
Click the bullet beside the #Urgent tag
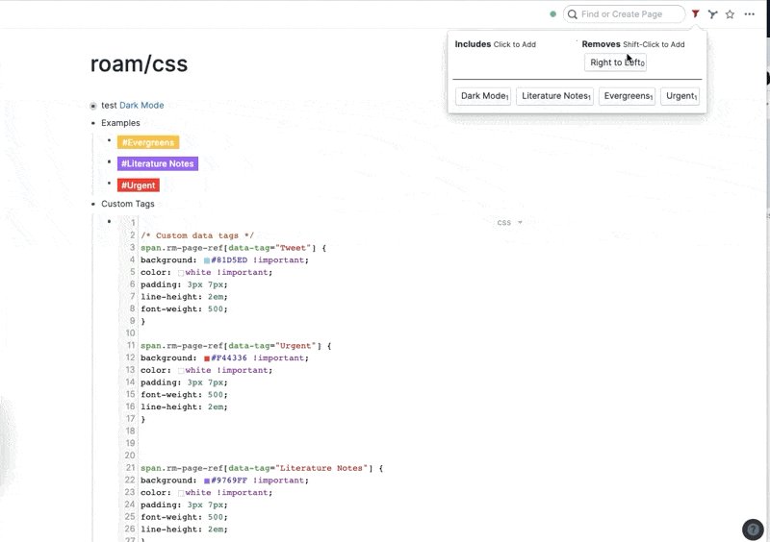109,184
